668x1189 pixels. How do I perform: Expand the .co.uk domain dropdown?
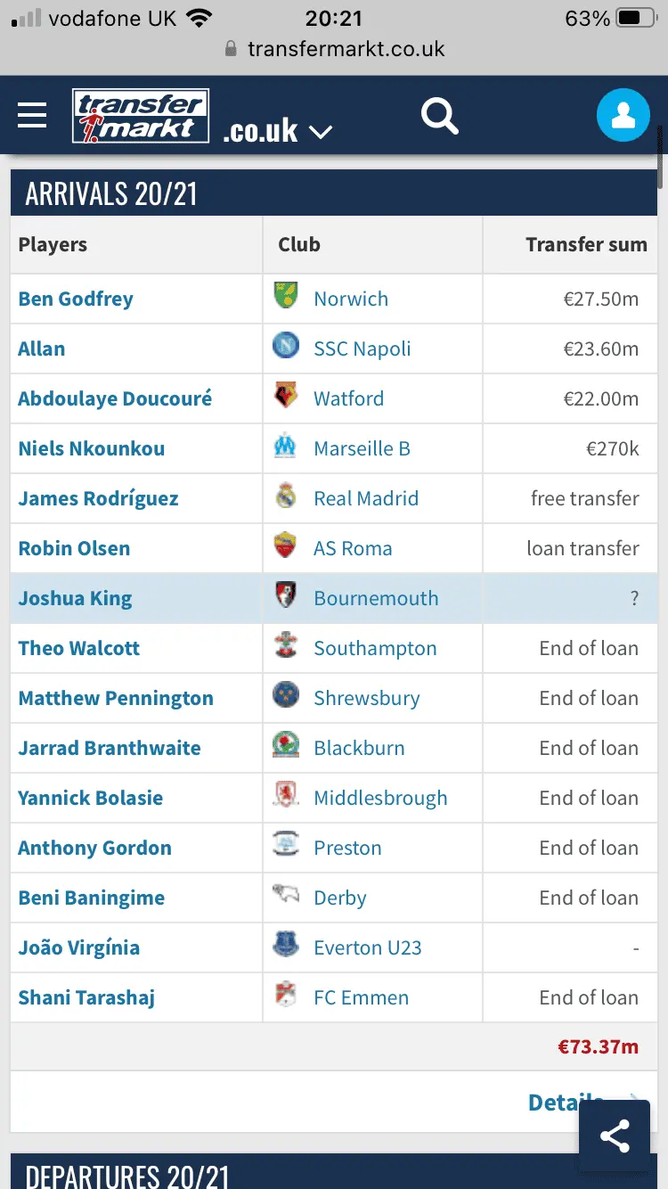278,132
